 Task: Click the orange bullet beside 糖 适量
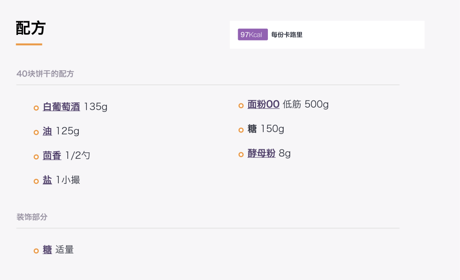point(36,251)
